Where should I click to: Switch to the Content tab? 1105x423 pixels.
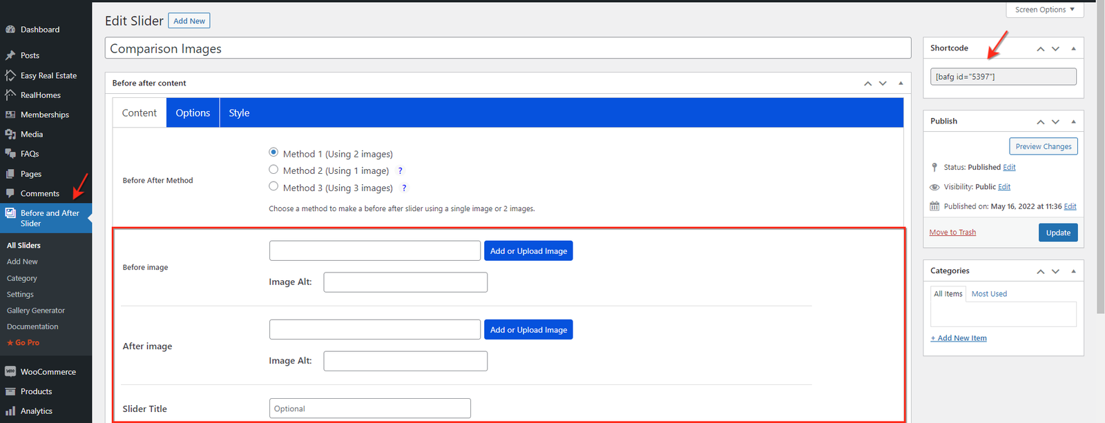(x=140, y=112)
